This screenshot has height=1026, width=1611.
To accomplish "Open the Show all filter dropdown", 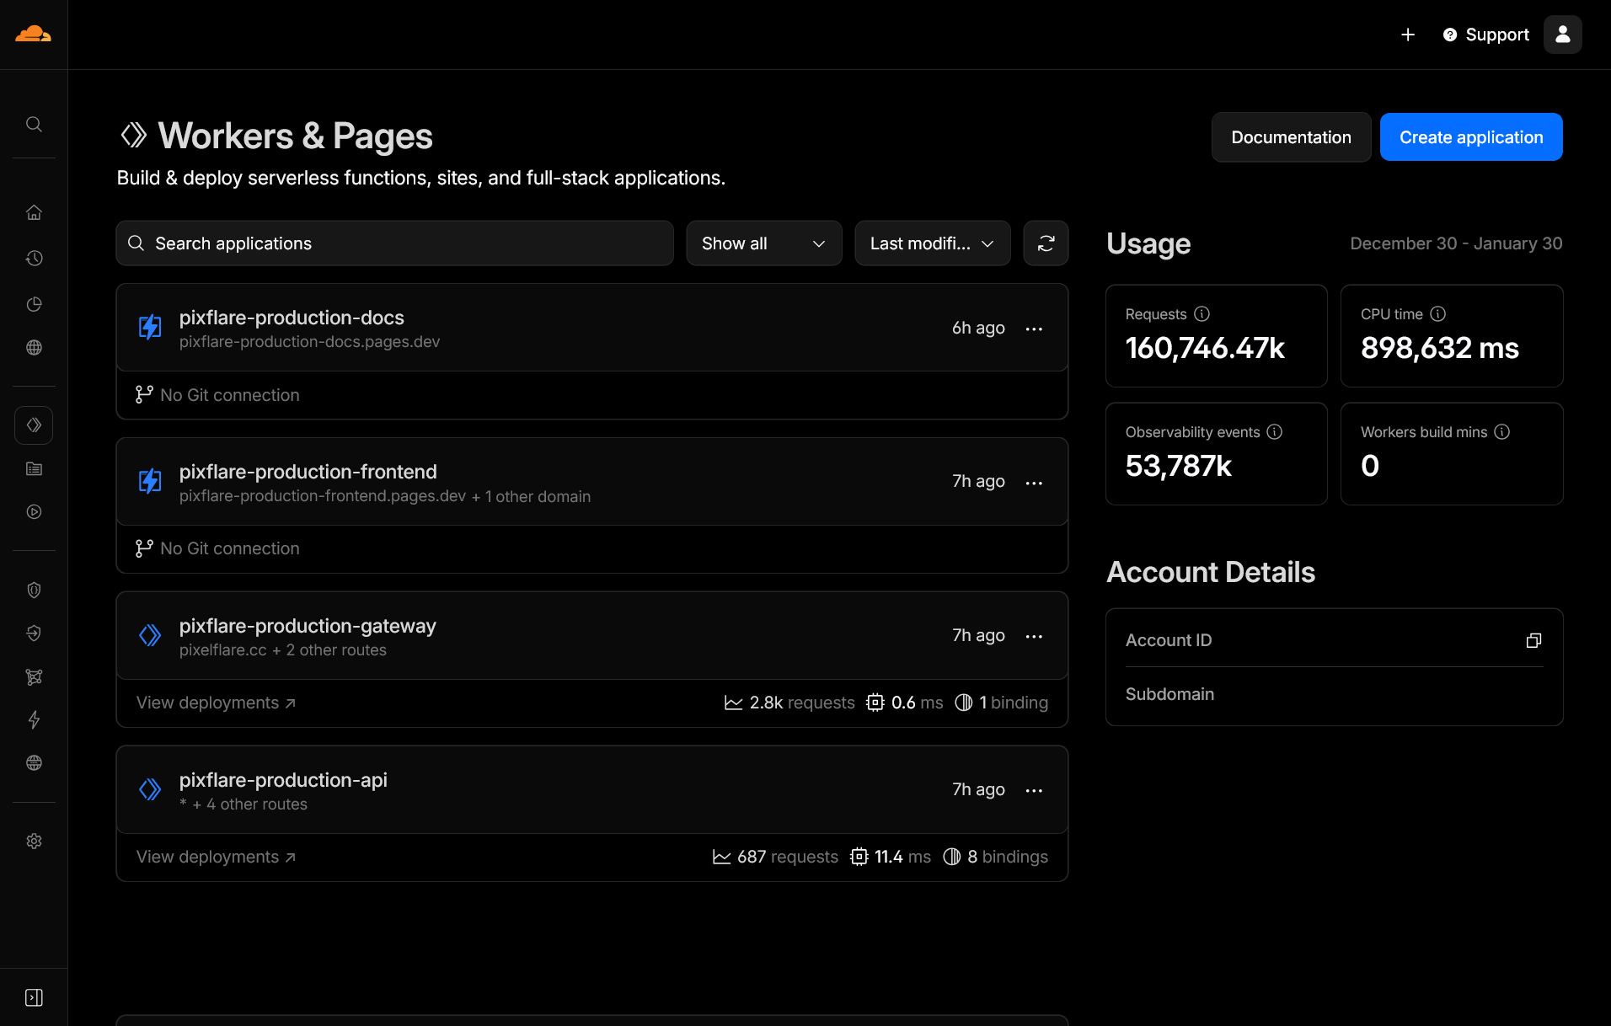I will pos(763,243).
